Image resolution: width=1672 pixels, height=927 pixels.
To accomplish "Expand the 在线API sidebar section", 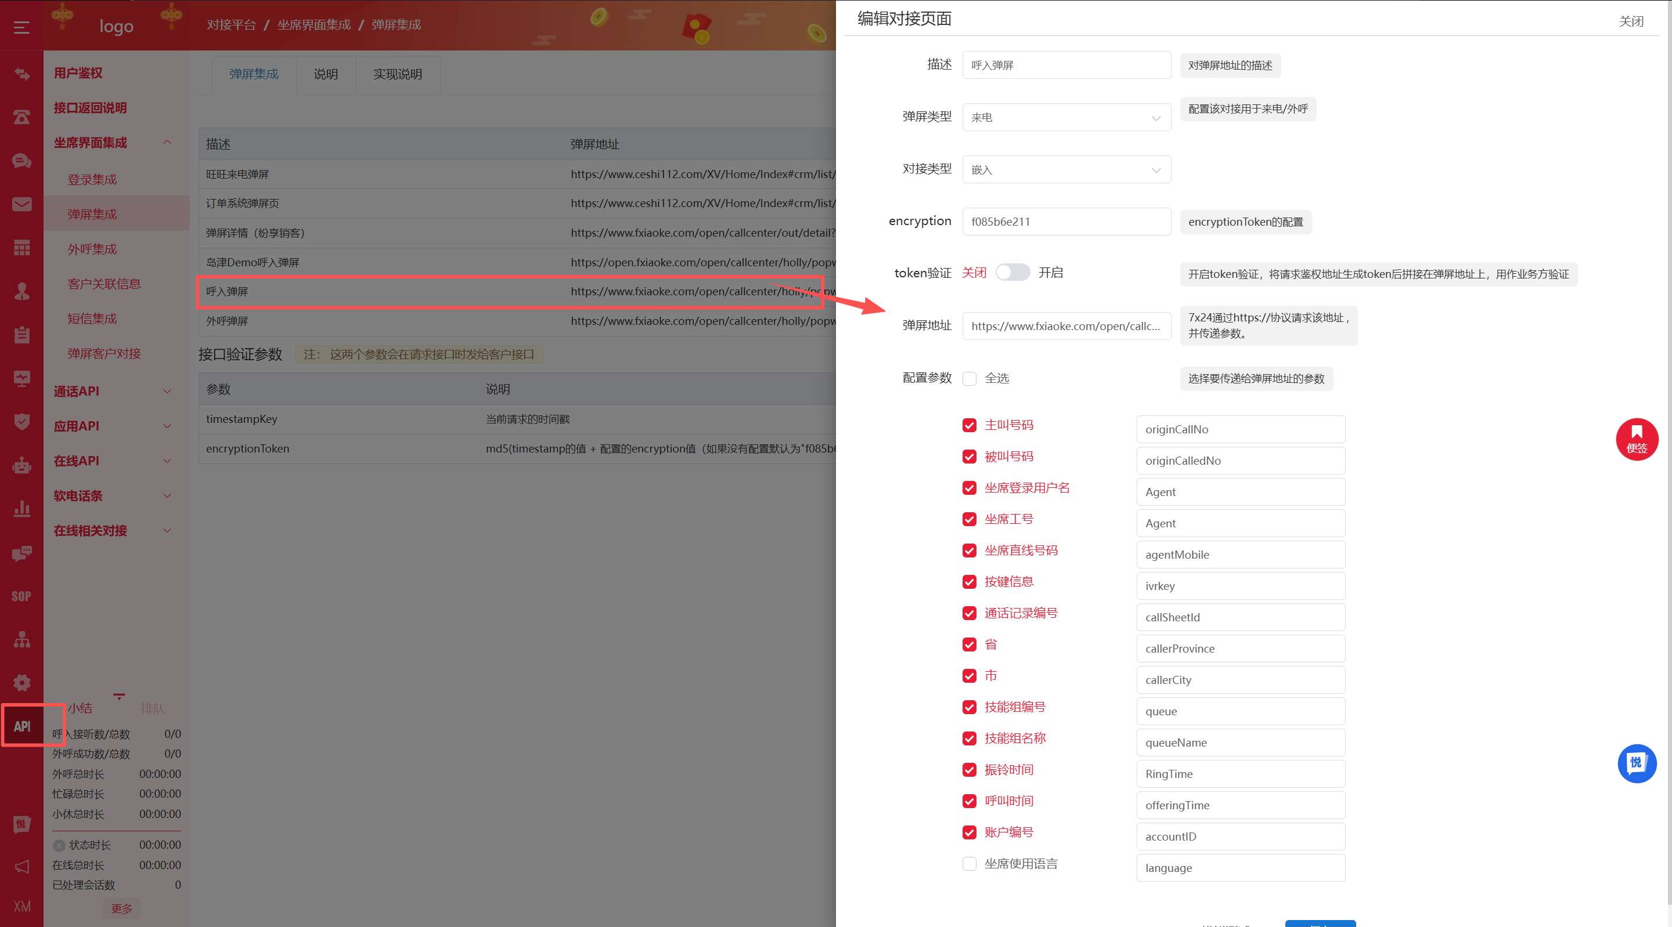I will [116, 461].
